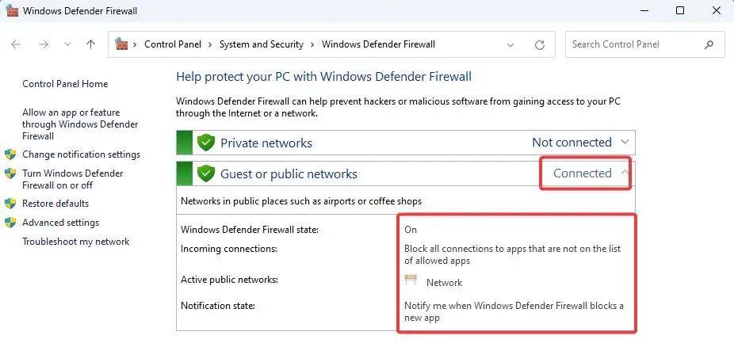
Task: Select System and Security in the breadcrumb
Action: coord(262,44)
